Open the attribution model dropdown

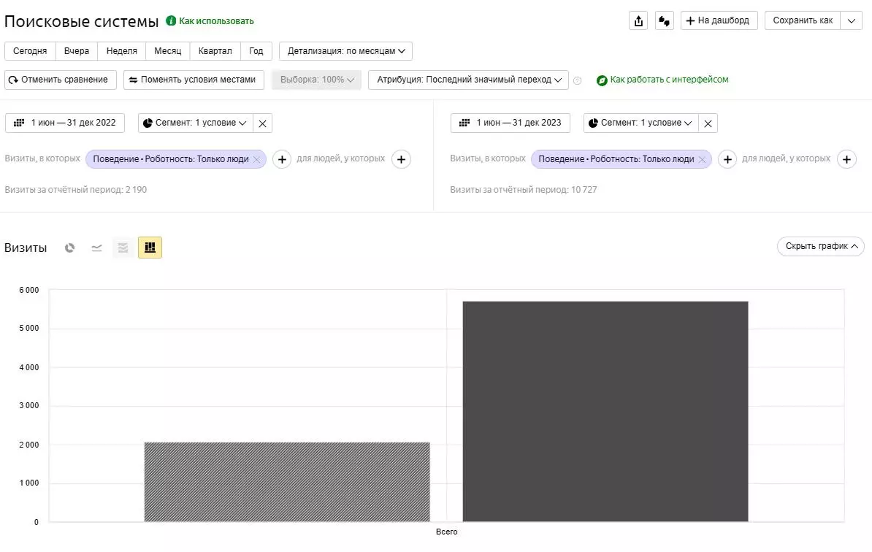[x=468, y=80]
